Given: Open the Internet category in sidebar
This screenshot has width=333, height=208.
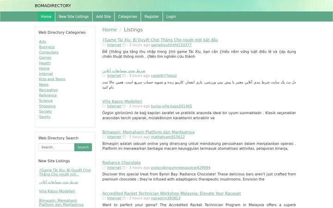Looking at the screenshot, I should [46, 73].
